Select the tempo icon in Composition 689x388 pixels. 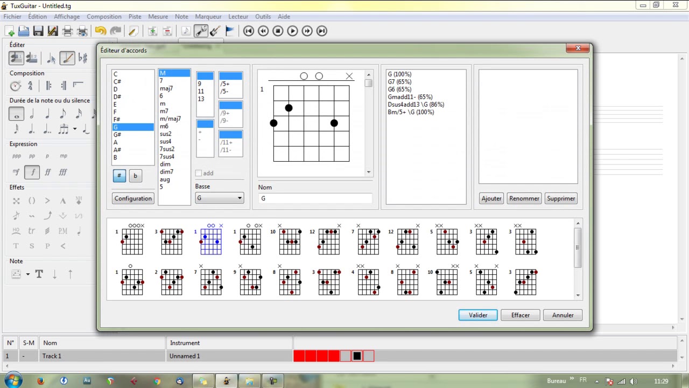point(16,86)
